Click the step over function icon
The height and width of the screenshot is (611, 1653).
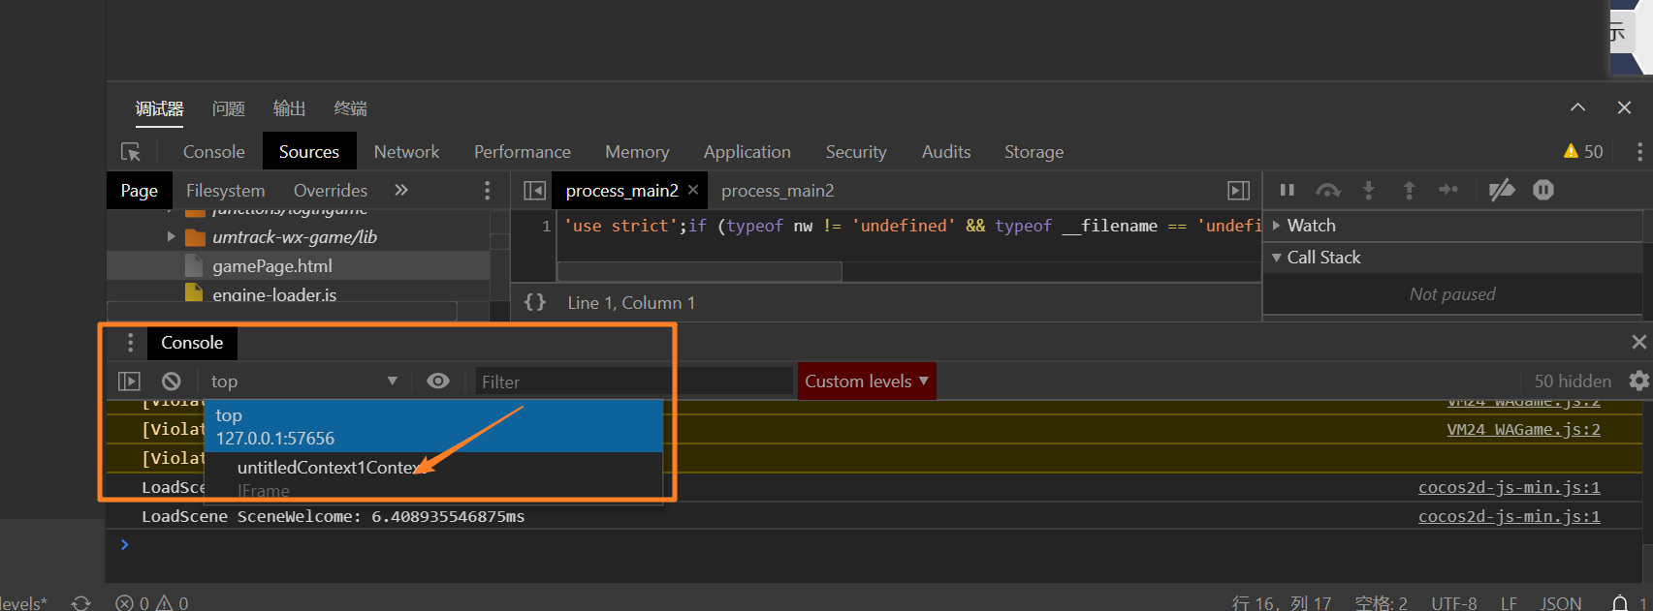point(1327,190)
